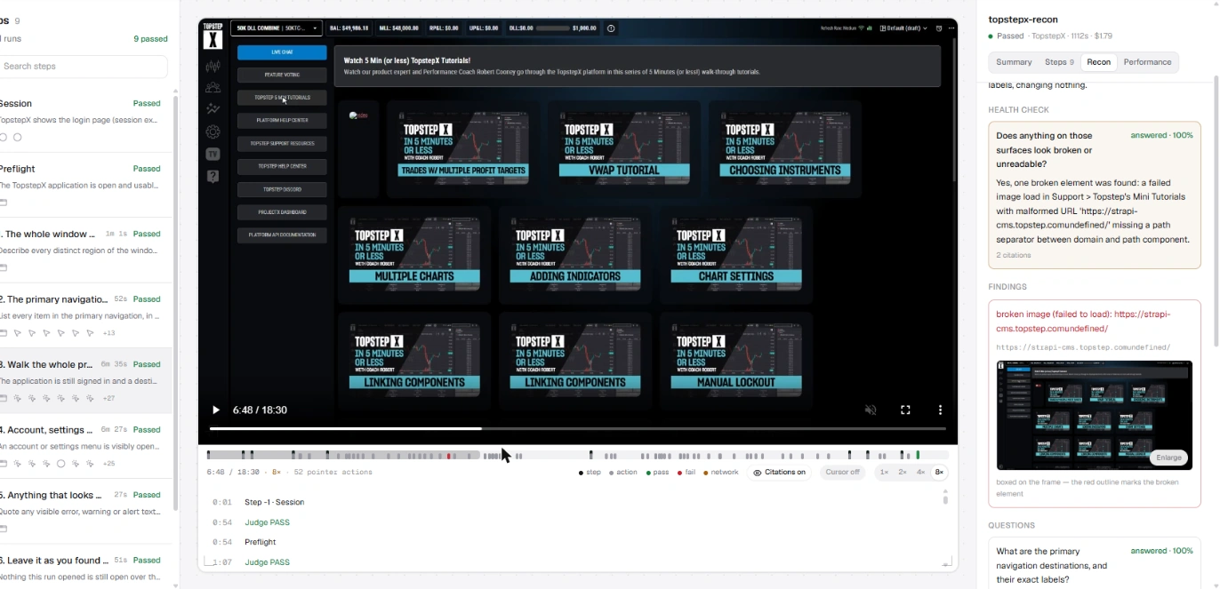Set playback speed to 2×
Viewport: 1220px width, 589px height.
pos(903,473)
